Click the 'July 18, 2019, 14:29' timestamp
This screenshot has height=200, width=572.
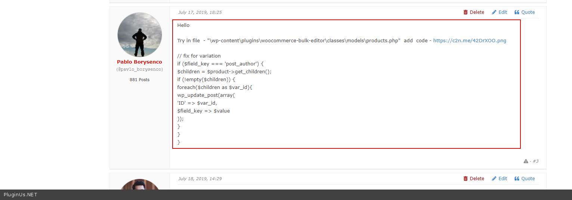point(200,179)
